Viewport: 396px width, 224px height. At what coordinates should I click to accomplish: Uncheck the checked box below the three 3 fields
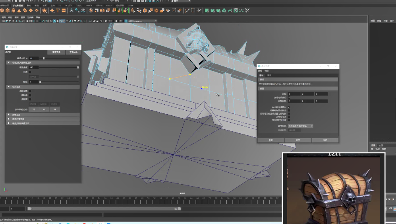289,97
